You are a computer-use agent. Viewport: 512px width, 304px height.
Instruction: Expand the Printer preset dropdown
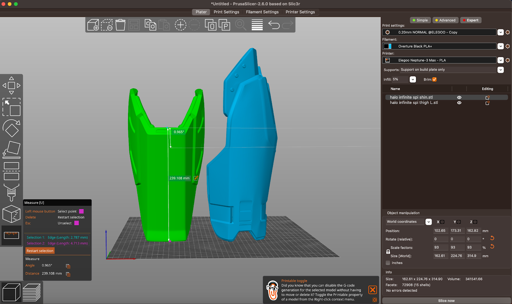tap(500, 60)
